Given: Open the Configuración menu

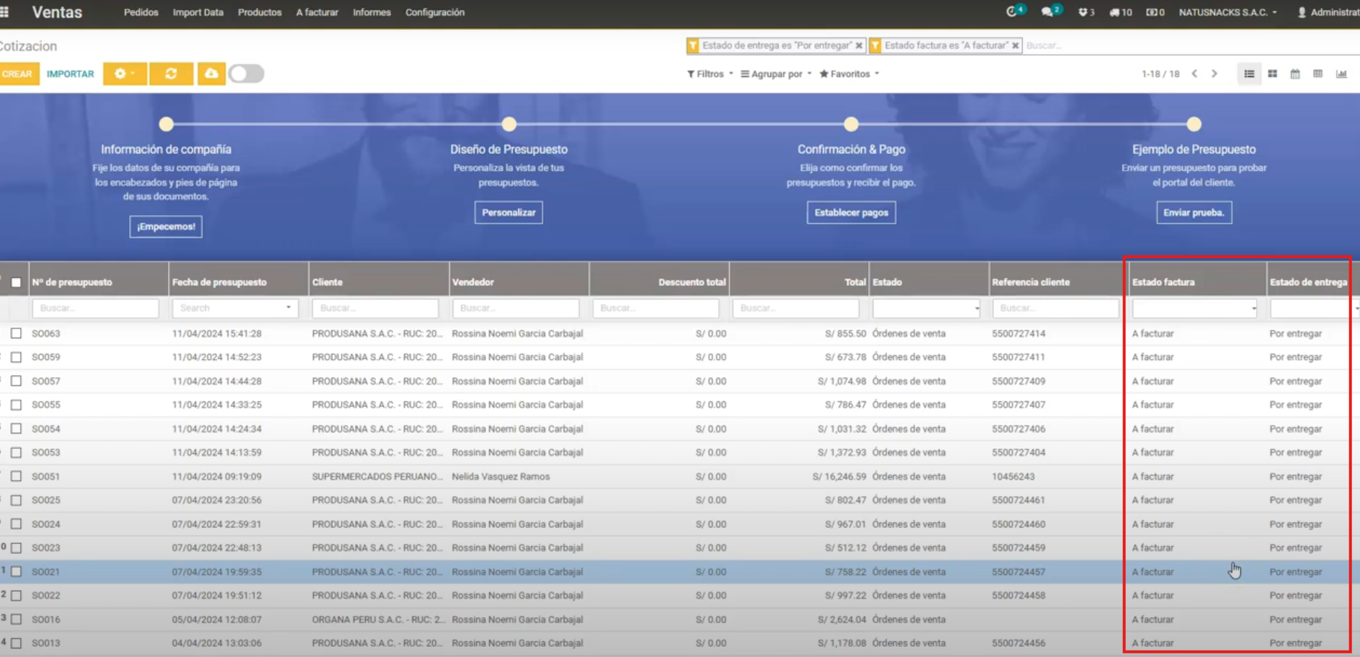Looking at the screenshot, I should (434, 12).
